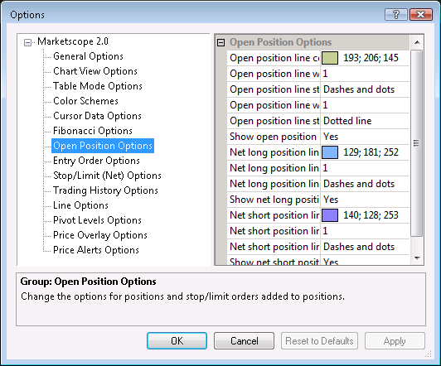This screenshot has height=366, width=441.
Task: Open Price Alerts Options
Action: (x=96, y=250)
